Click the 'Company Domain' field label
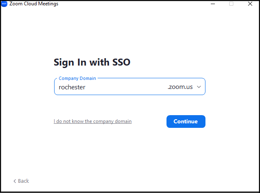Image resolution: width=260 pixels, height=193 pixels. point(77,78)
